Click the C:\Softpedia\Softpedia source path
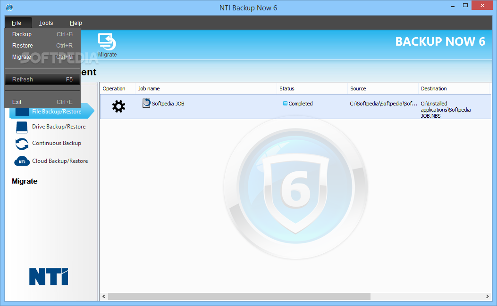The height and width of the screenshot is (306, 497). (x=384, y=104)
